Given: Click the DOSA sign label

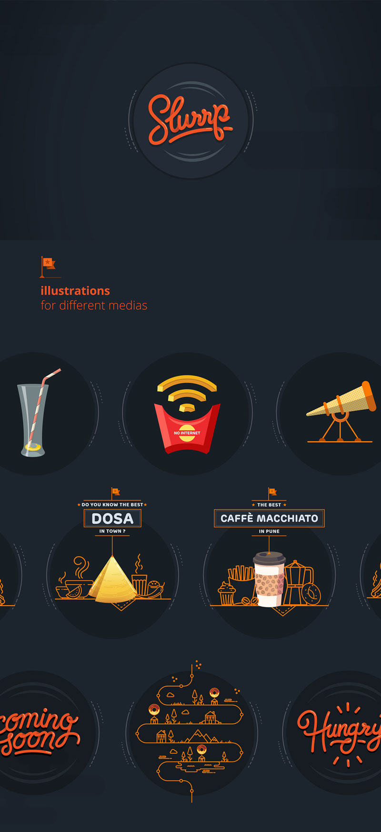Looking at the screenshot, I should [112, 518].
